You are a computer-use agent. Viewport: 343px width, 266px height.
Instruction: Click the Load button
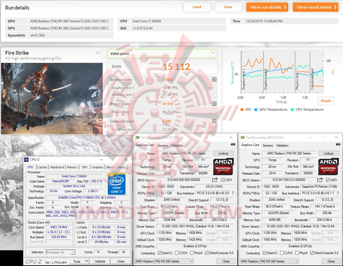coord(197,7)
